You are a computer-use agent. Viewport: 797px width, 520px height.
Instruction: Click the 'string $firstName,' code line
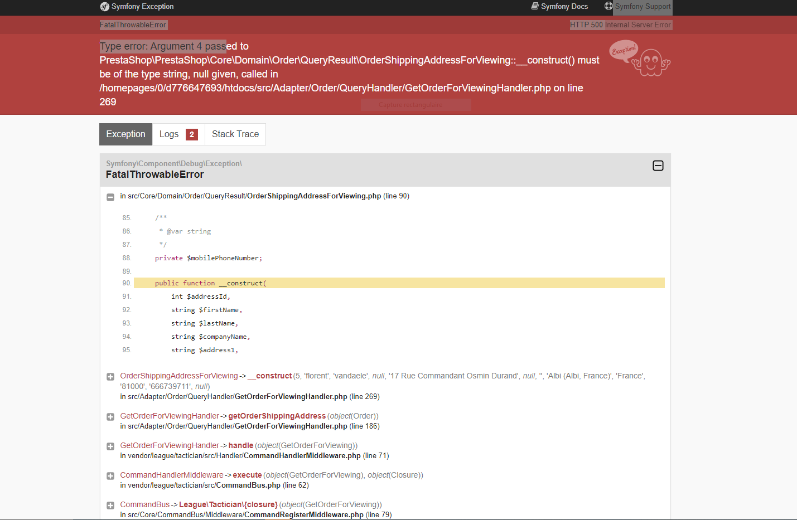[x=207, y=310]
